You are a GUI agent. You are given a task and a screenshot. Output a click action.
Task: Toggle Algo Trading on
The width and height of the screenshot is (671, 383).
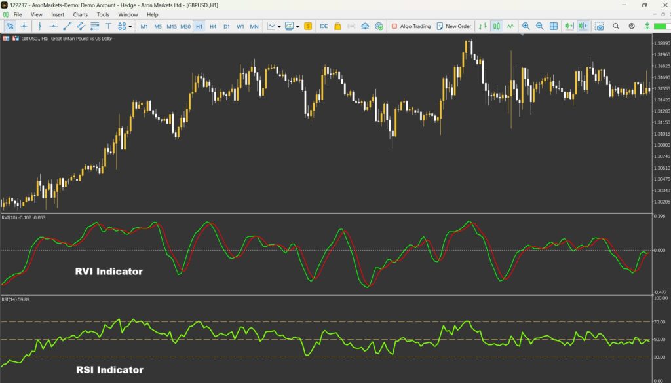point(411,26)
